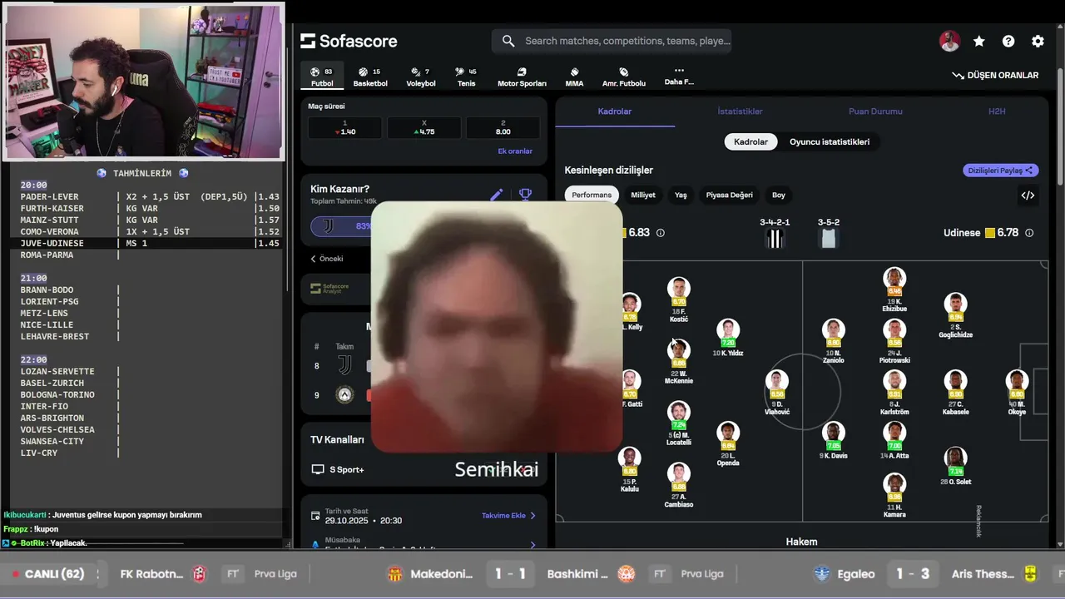The width and height of the screenshot is (1065, 599).
Task: Open the MMA sport tab
Action: (574, 77)
